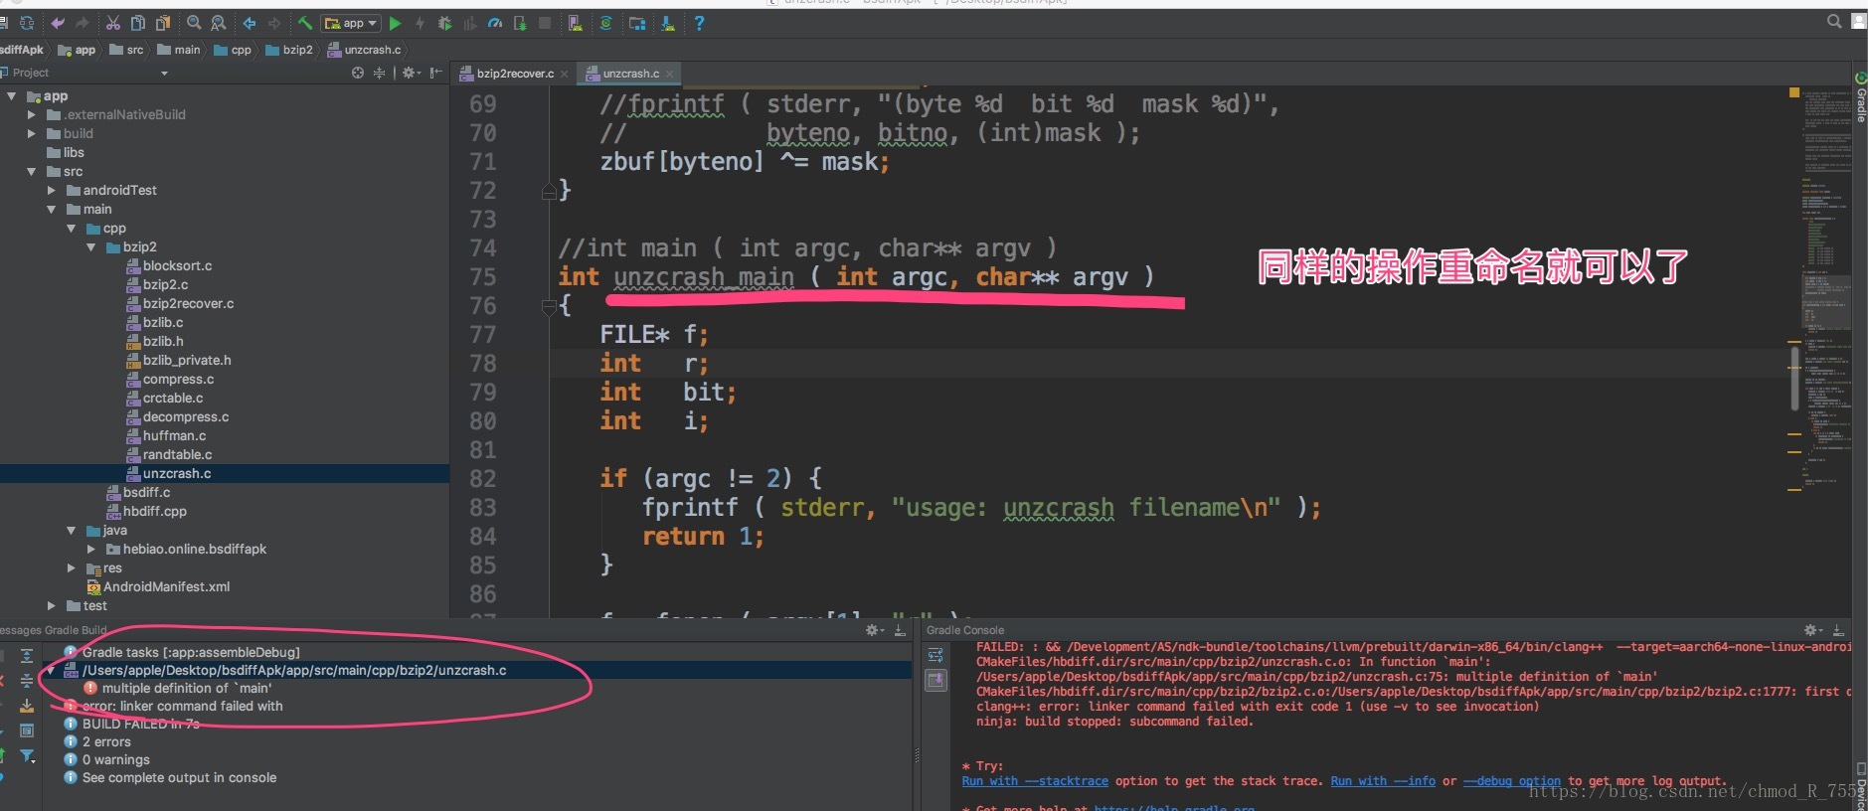The image size is (1868, 811).
Task: Select 'See complete output in console' message
Action: (x=179, y=778)
